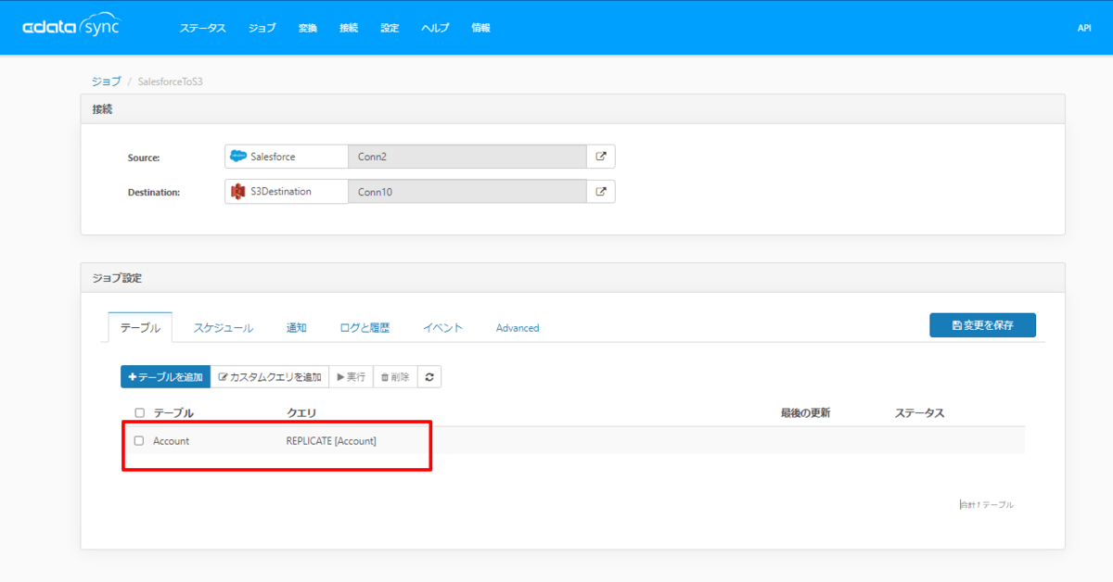This screenshot has width=1113, height=582.
Task: Click the SalesforceToS3 breadcrumb text
Action: 170,82
